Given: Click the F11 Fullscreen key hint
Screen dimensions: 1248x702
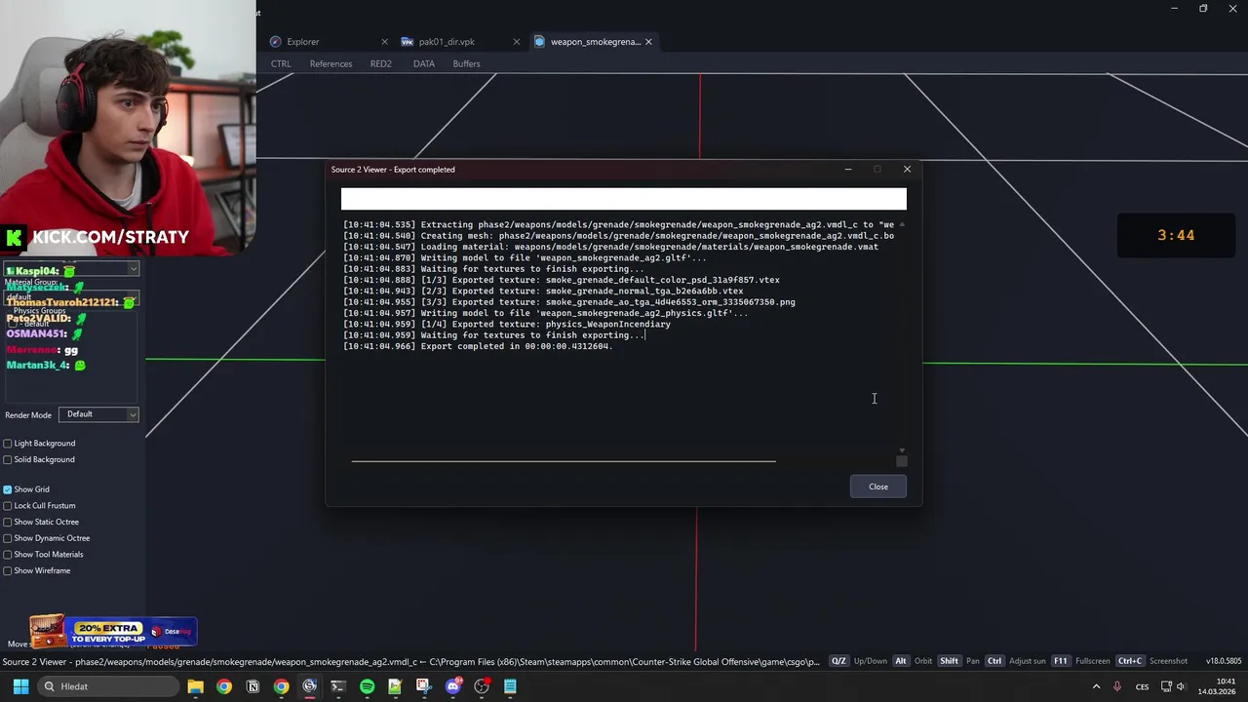Looking at the screenshot, I should (1080, 661).
